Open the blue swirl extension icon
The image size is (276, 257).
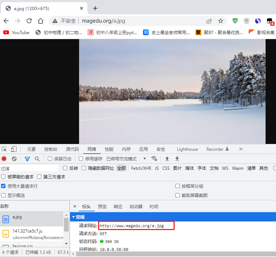tap(258, 21)
